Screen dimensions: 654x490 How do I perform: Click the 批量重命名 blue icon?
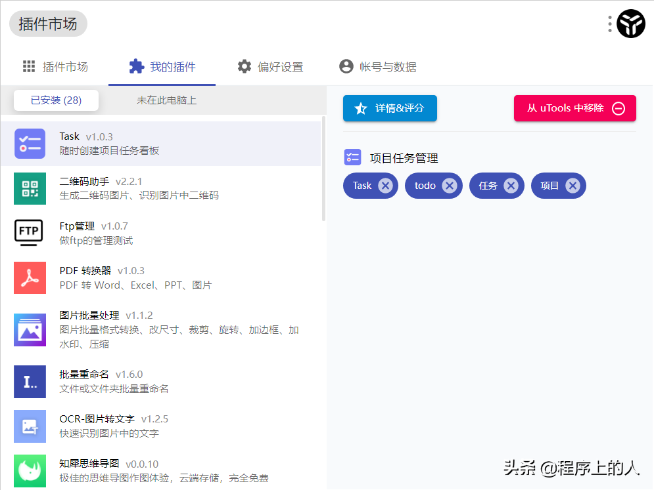click(x=30, y=382)
